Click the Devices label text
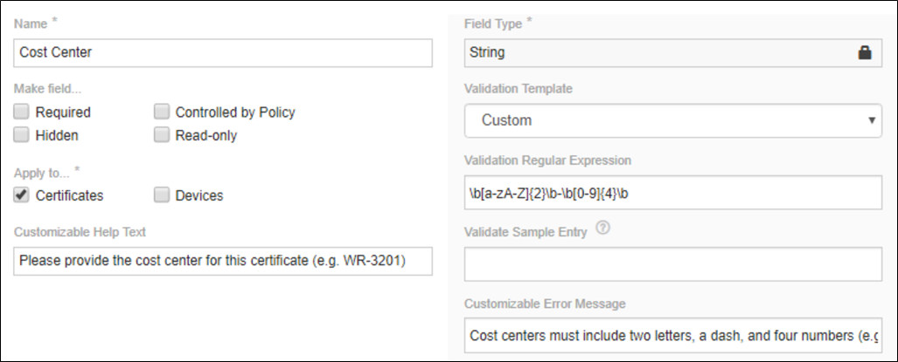898x362 pixels. pyautogui.click(x=199, y=196)
